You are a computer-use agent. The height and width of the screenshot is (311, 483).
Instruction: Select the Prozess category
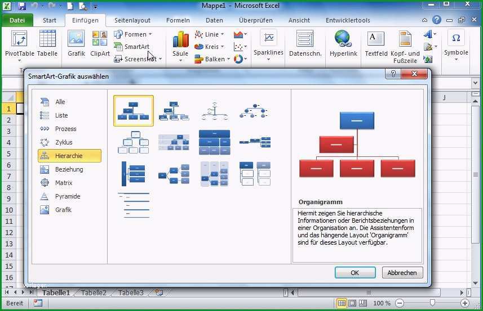(x=70, y=129)
